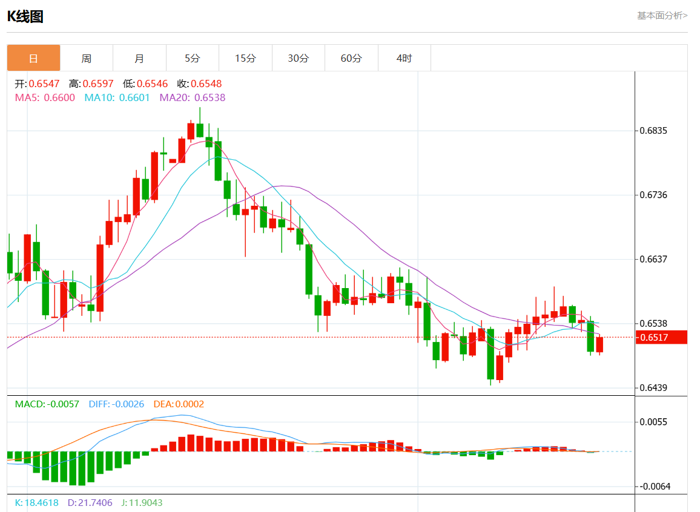Switch to the 60分 interval tab
The width and height of the screenshot is (700, 512).
351,58
